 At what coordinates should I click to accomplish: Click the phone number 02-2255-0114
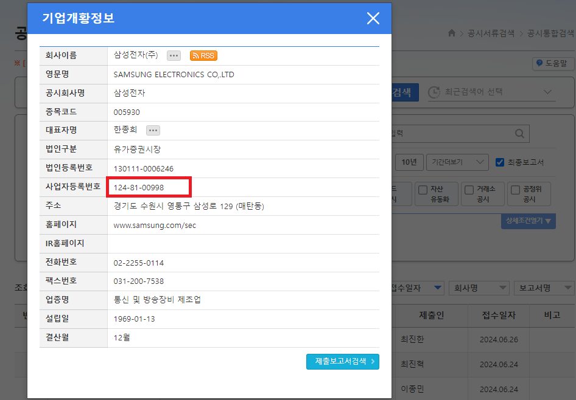pos(138,263)
